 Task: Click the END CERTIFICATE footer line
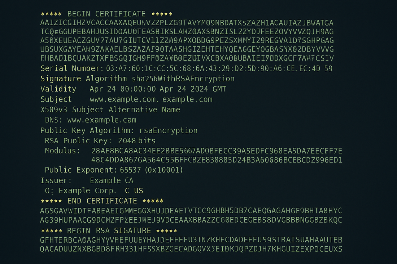point(102,201)
